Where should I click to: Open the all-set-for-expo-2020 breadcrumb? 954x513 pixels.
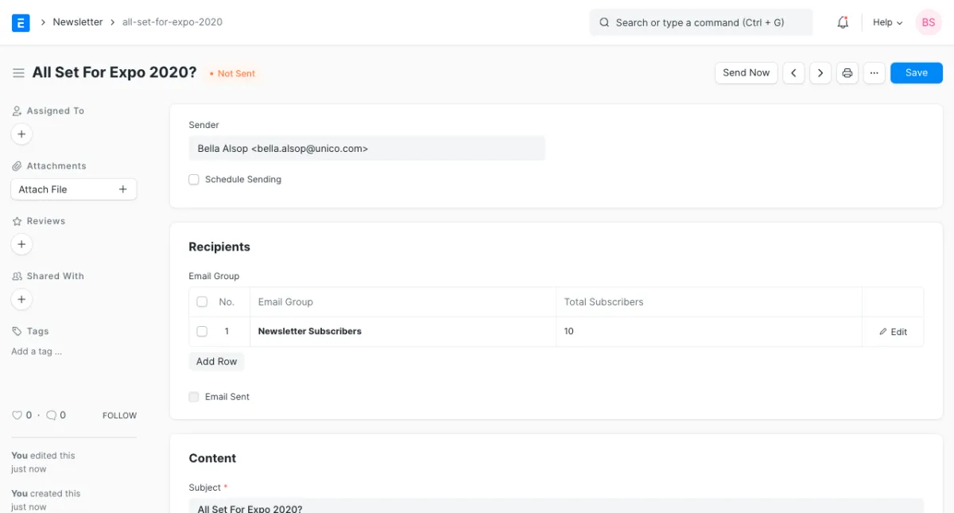(173, 22)
